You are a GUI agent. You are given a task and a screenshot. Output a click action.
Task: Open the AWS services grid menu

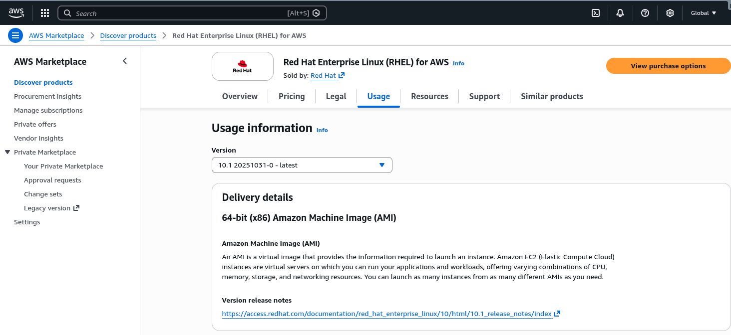[44, 13]
